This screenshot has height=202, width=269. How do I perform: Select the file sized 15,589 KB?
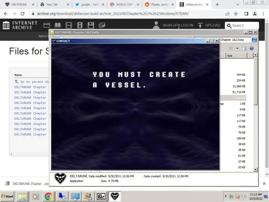coord(239,86)
